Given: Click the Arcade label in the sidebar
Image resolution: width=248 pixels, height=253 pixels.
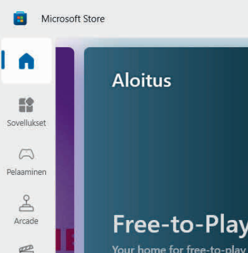Looking at the screenshot, I should tap(26, 221).
